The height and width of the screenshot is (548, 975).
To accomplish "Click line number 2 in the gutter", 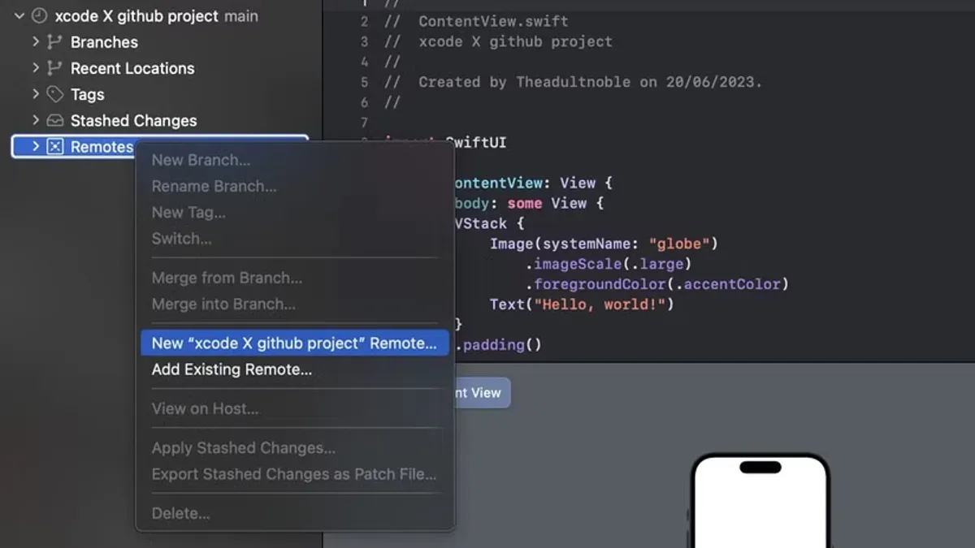I will point(365,21).
